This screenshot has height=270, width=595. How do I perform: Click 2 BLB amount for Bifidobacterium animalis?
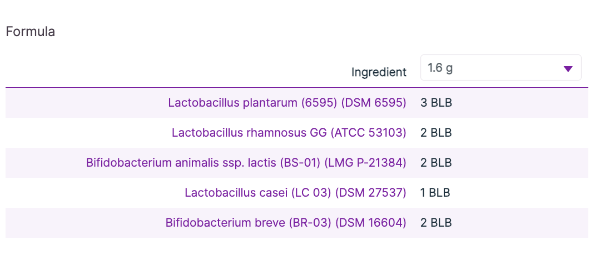(x=436, y=163)
